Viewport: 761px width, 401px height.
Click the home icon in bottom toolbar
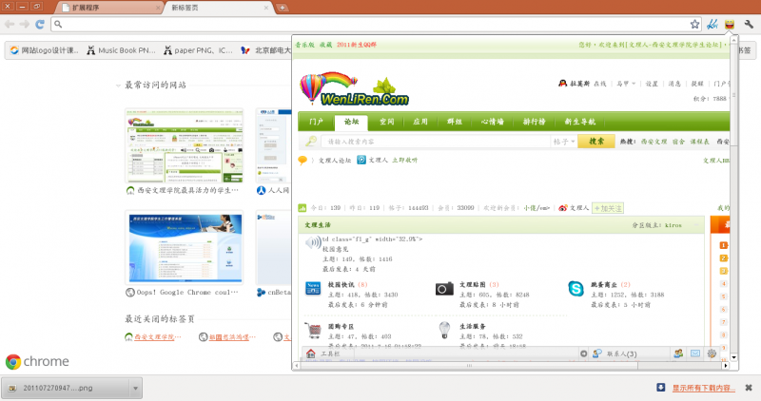click(x=311, y=353)
